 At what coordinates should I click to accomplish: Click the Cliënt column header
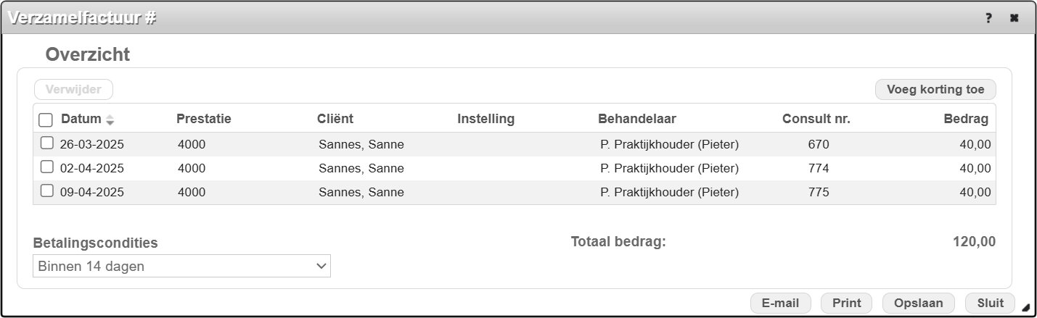pyautogui.click(x=335, y=119)
